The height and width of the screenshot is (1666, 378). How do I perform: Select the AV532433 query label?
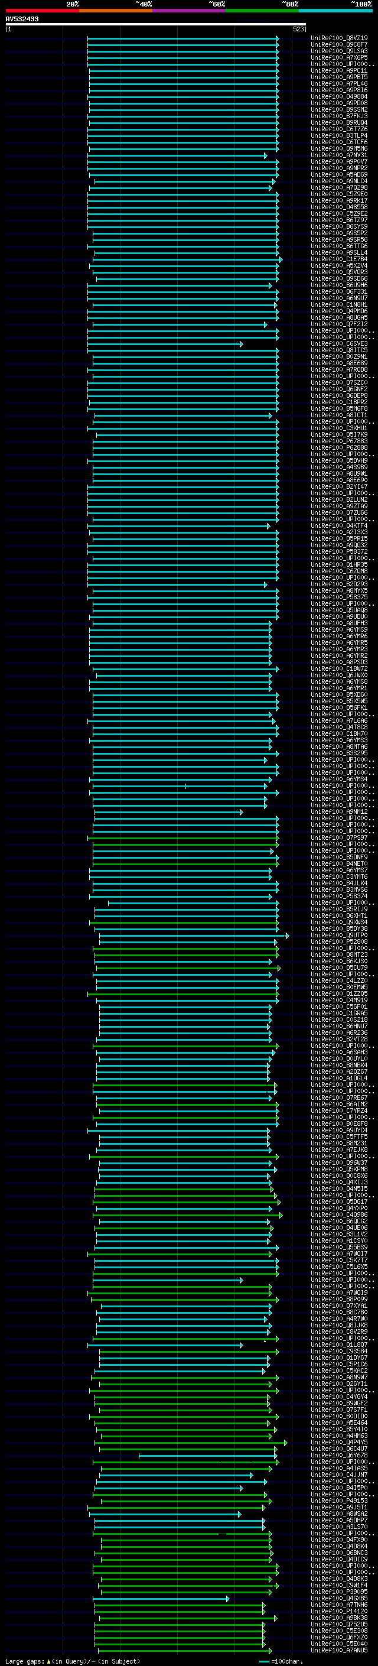(22, 19)
